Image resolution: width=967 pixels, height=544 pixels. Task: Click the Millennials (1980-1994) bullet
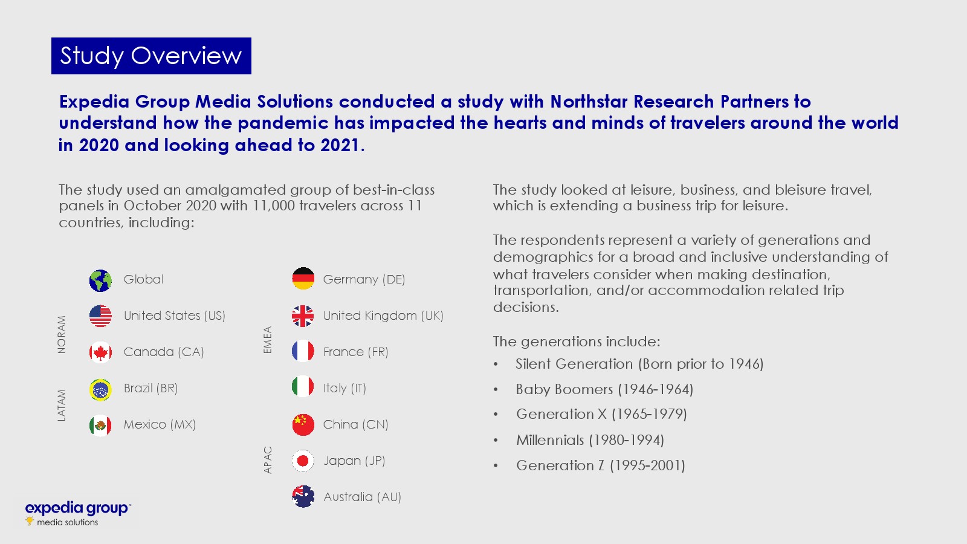[x=590, y=440]
